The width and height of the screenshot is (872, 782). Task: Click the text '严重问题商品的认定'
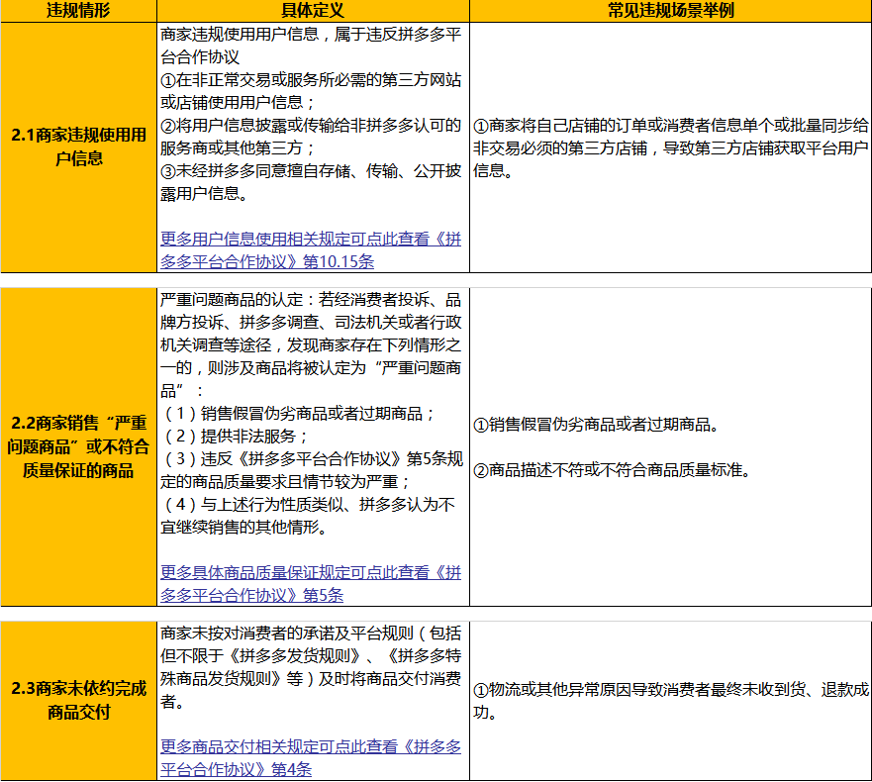coord(232,300)
